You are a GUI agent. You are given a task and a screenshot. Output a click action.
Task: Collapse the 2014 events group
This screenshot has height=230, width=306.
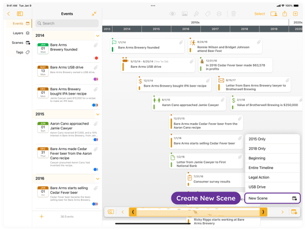click(x=98, y=35)
